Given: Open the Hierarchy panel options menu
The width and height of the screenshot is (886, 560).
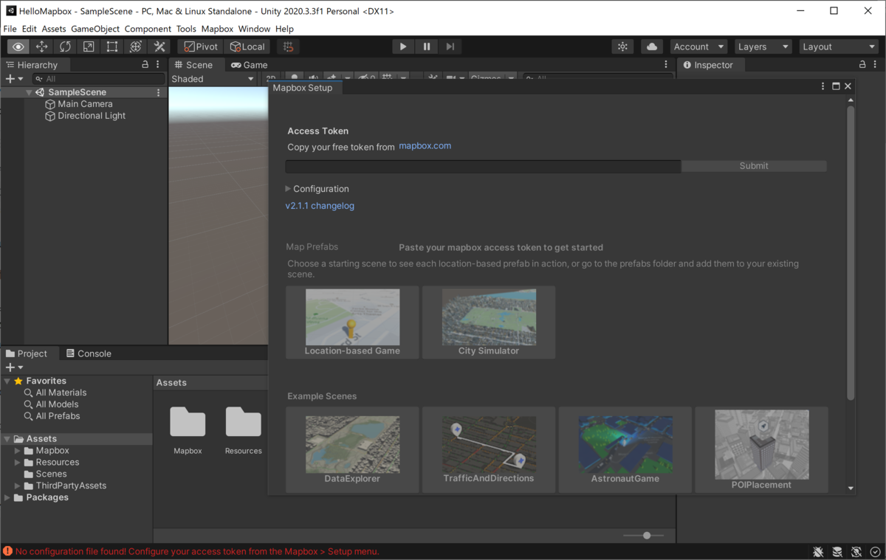Looking at the screenshot, I should click(158, 65).
